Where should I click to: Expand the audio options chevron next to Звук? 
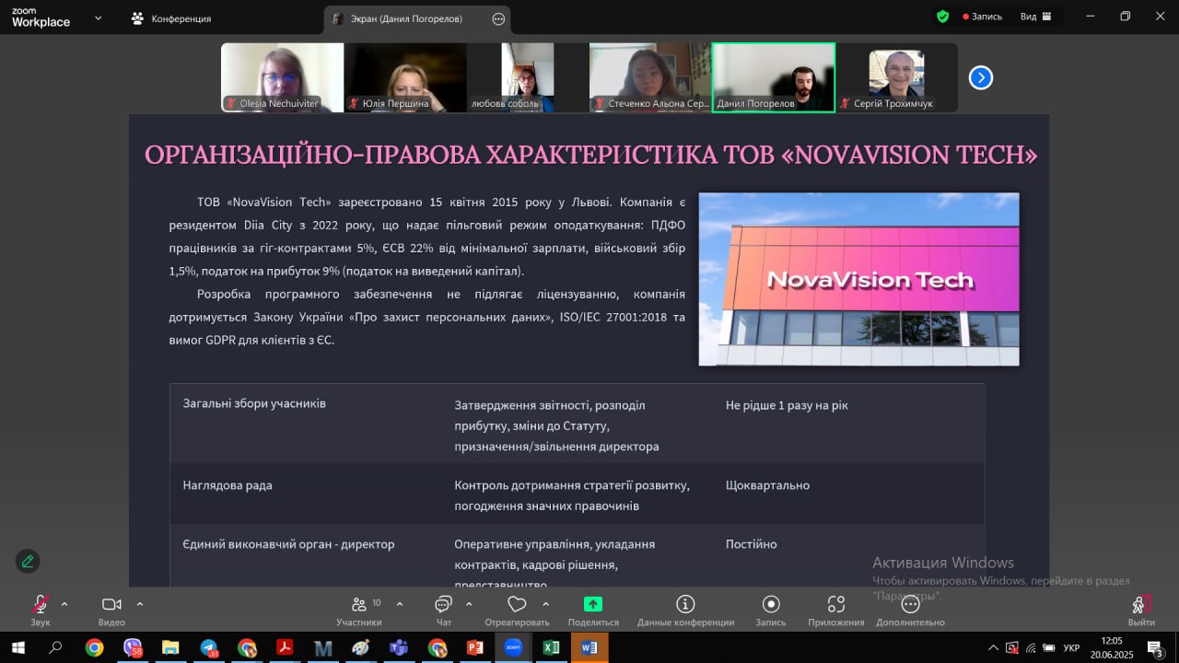point(64,604)
